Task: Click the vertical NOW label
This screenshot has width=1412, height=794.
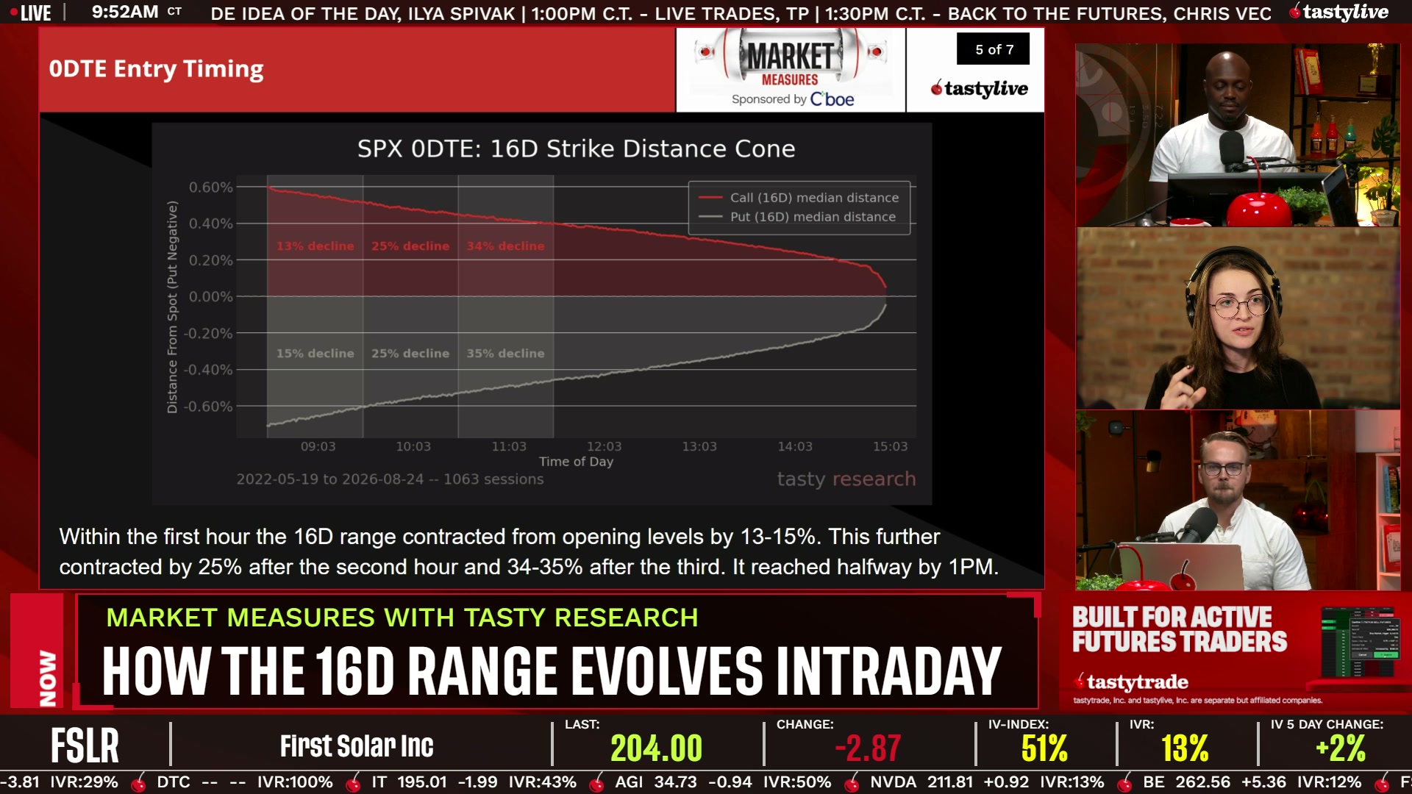Action: (x=48, y=678)
